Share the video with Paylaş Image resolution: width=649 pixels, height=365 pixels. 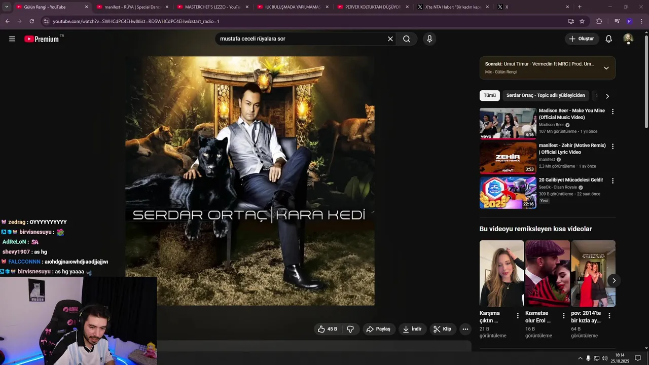click(x=379, y=329)
